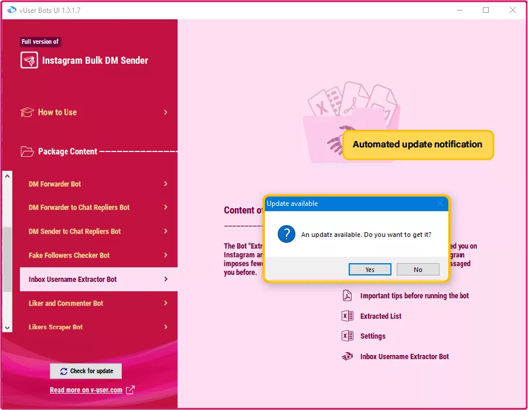Click the Excel icon beside Settings
The width and height of the screenshot is (528, 410).
(x=347, y=336)
